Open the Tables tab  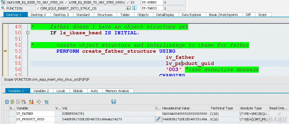coord(125,15)
